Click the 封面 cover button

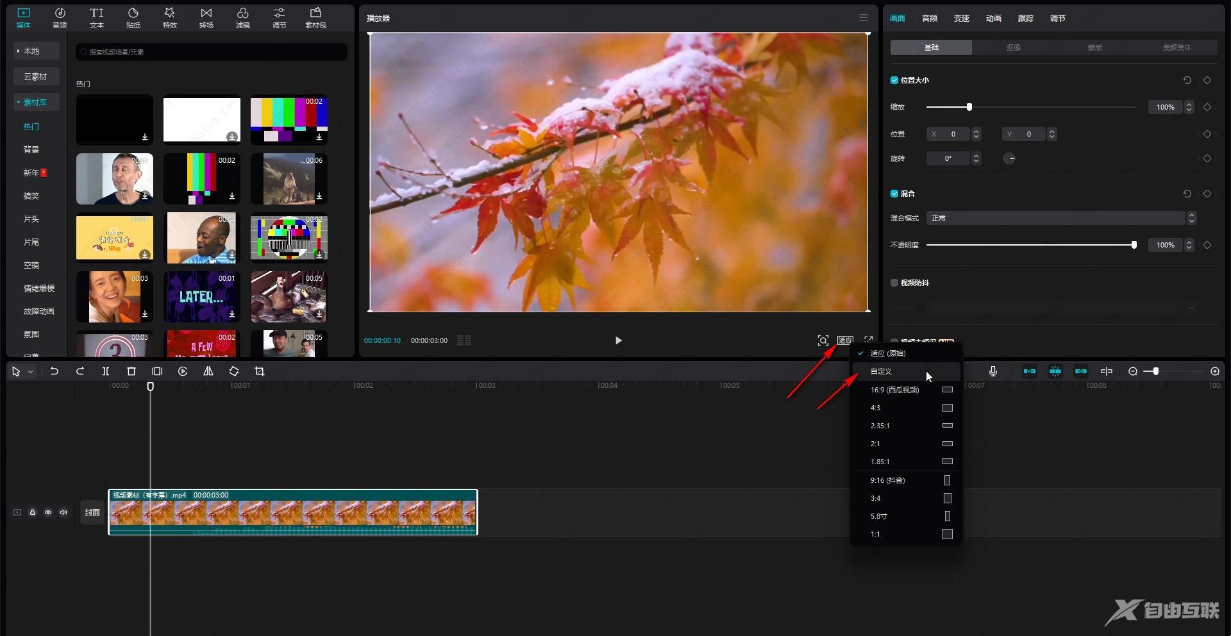tap(92, 512)
